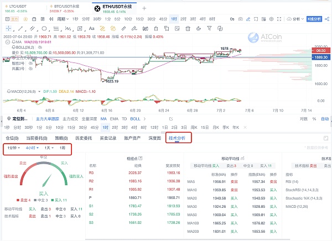332x241 pixels.
Task: Click the lock drawings icon
Action: pyautogui.click(x=156, y=28)
